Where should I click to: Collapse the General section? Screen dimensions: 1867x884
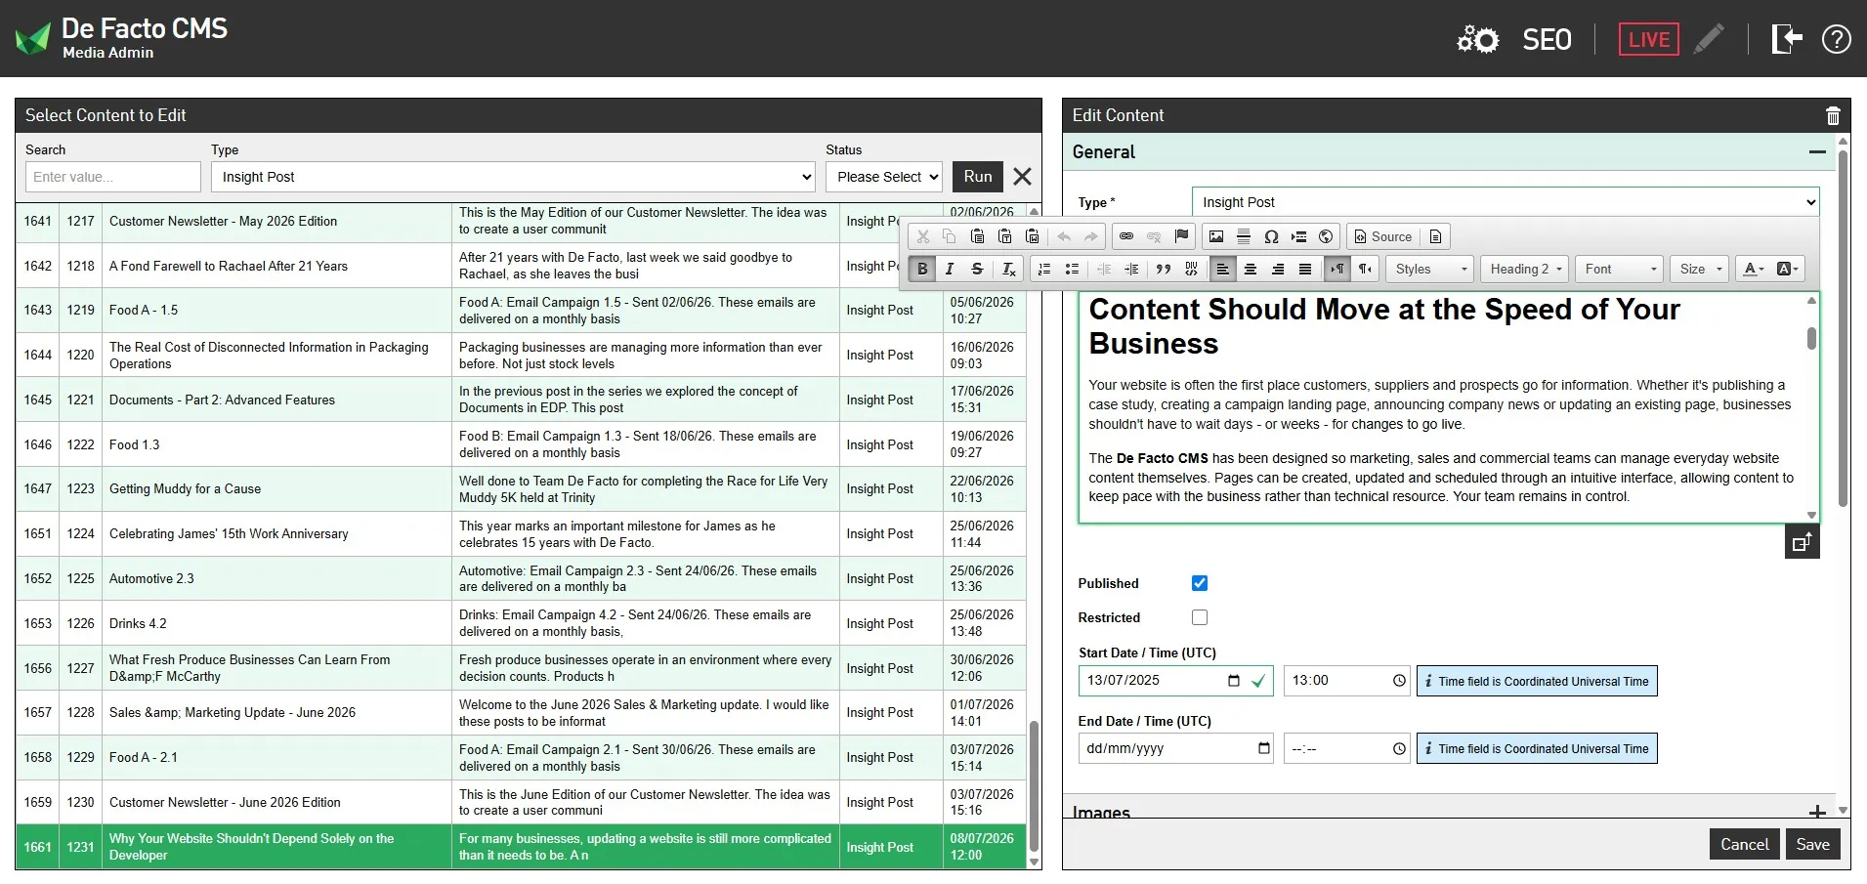click(1817, 152)
